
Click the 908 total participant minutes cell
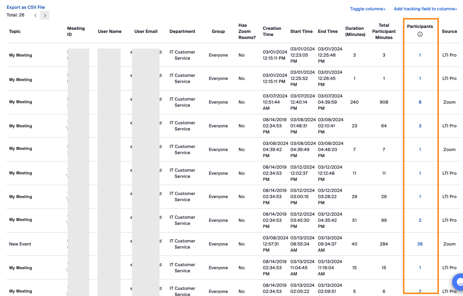(x=384, y=102)
